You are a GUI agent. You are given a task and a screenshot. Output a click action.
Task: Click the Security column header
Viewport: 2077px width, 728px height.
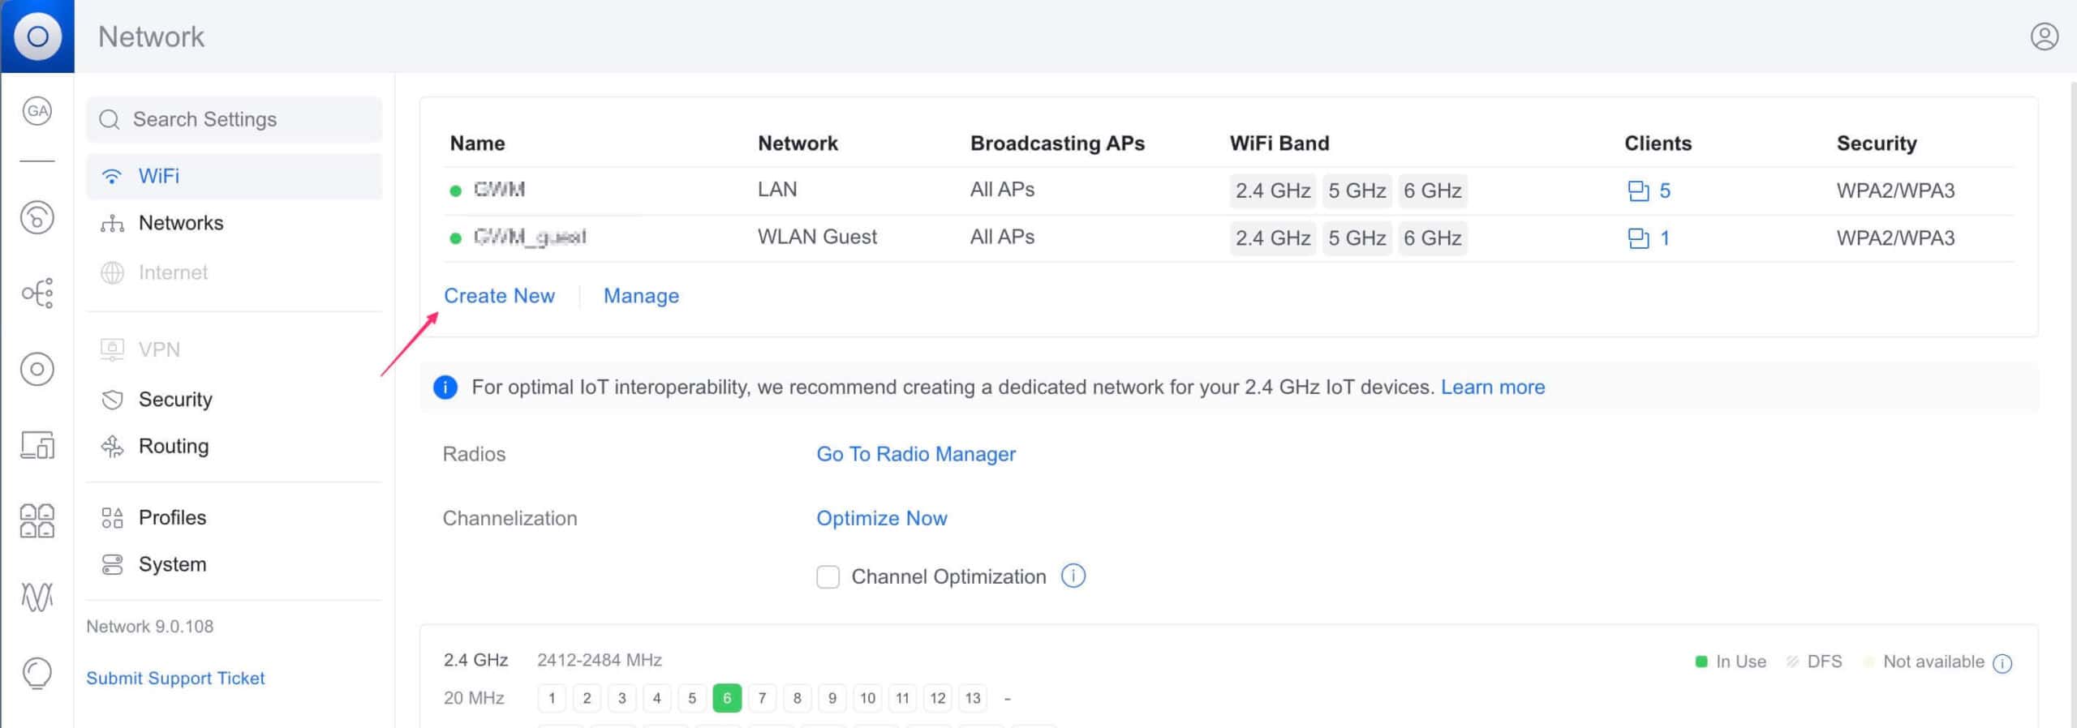[1877, 143]
